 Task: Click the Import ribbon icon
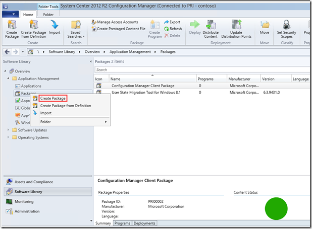point(55,27)
